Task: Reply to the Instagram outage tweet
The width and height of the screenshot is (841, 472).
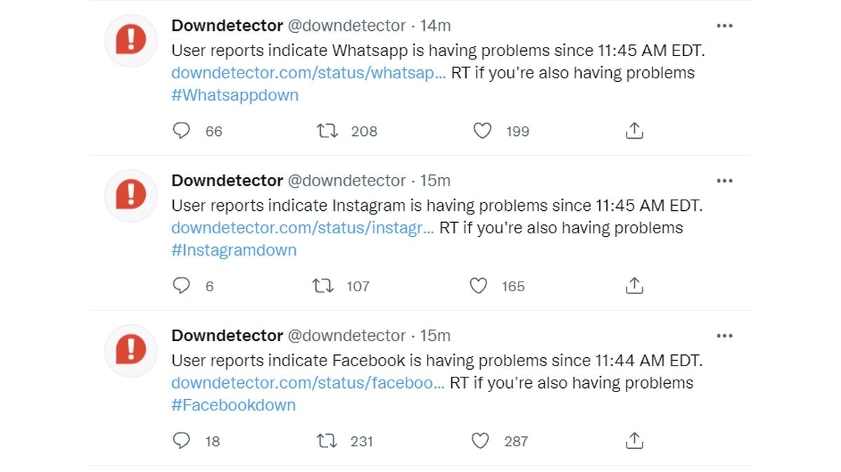Action: 182,286
